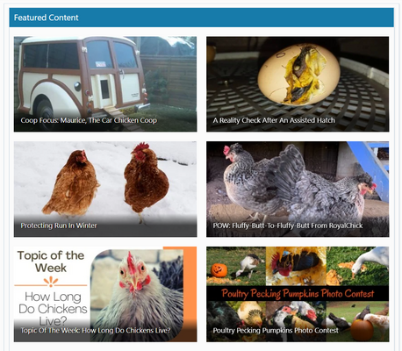Click the Featured Content header bar
The width and height of the screenshot is (402, 351).
tap(201, 18)
